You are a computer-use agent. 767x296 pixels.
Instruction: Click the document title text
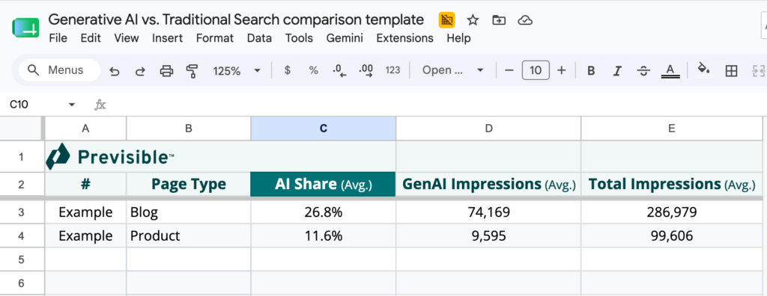click(x=236, y=19)
